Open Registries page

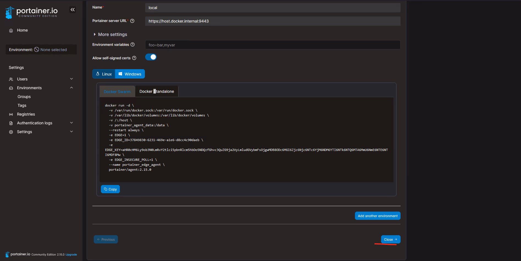pyautogui.click(x=26, y=114)
